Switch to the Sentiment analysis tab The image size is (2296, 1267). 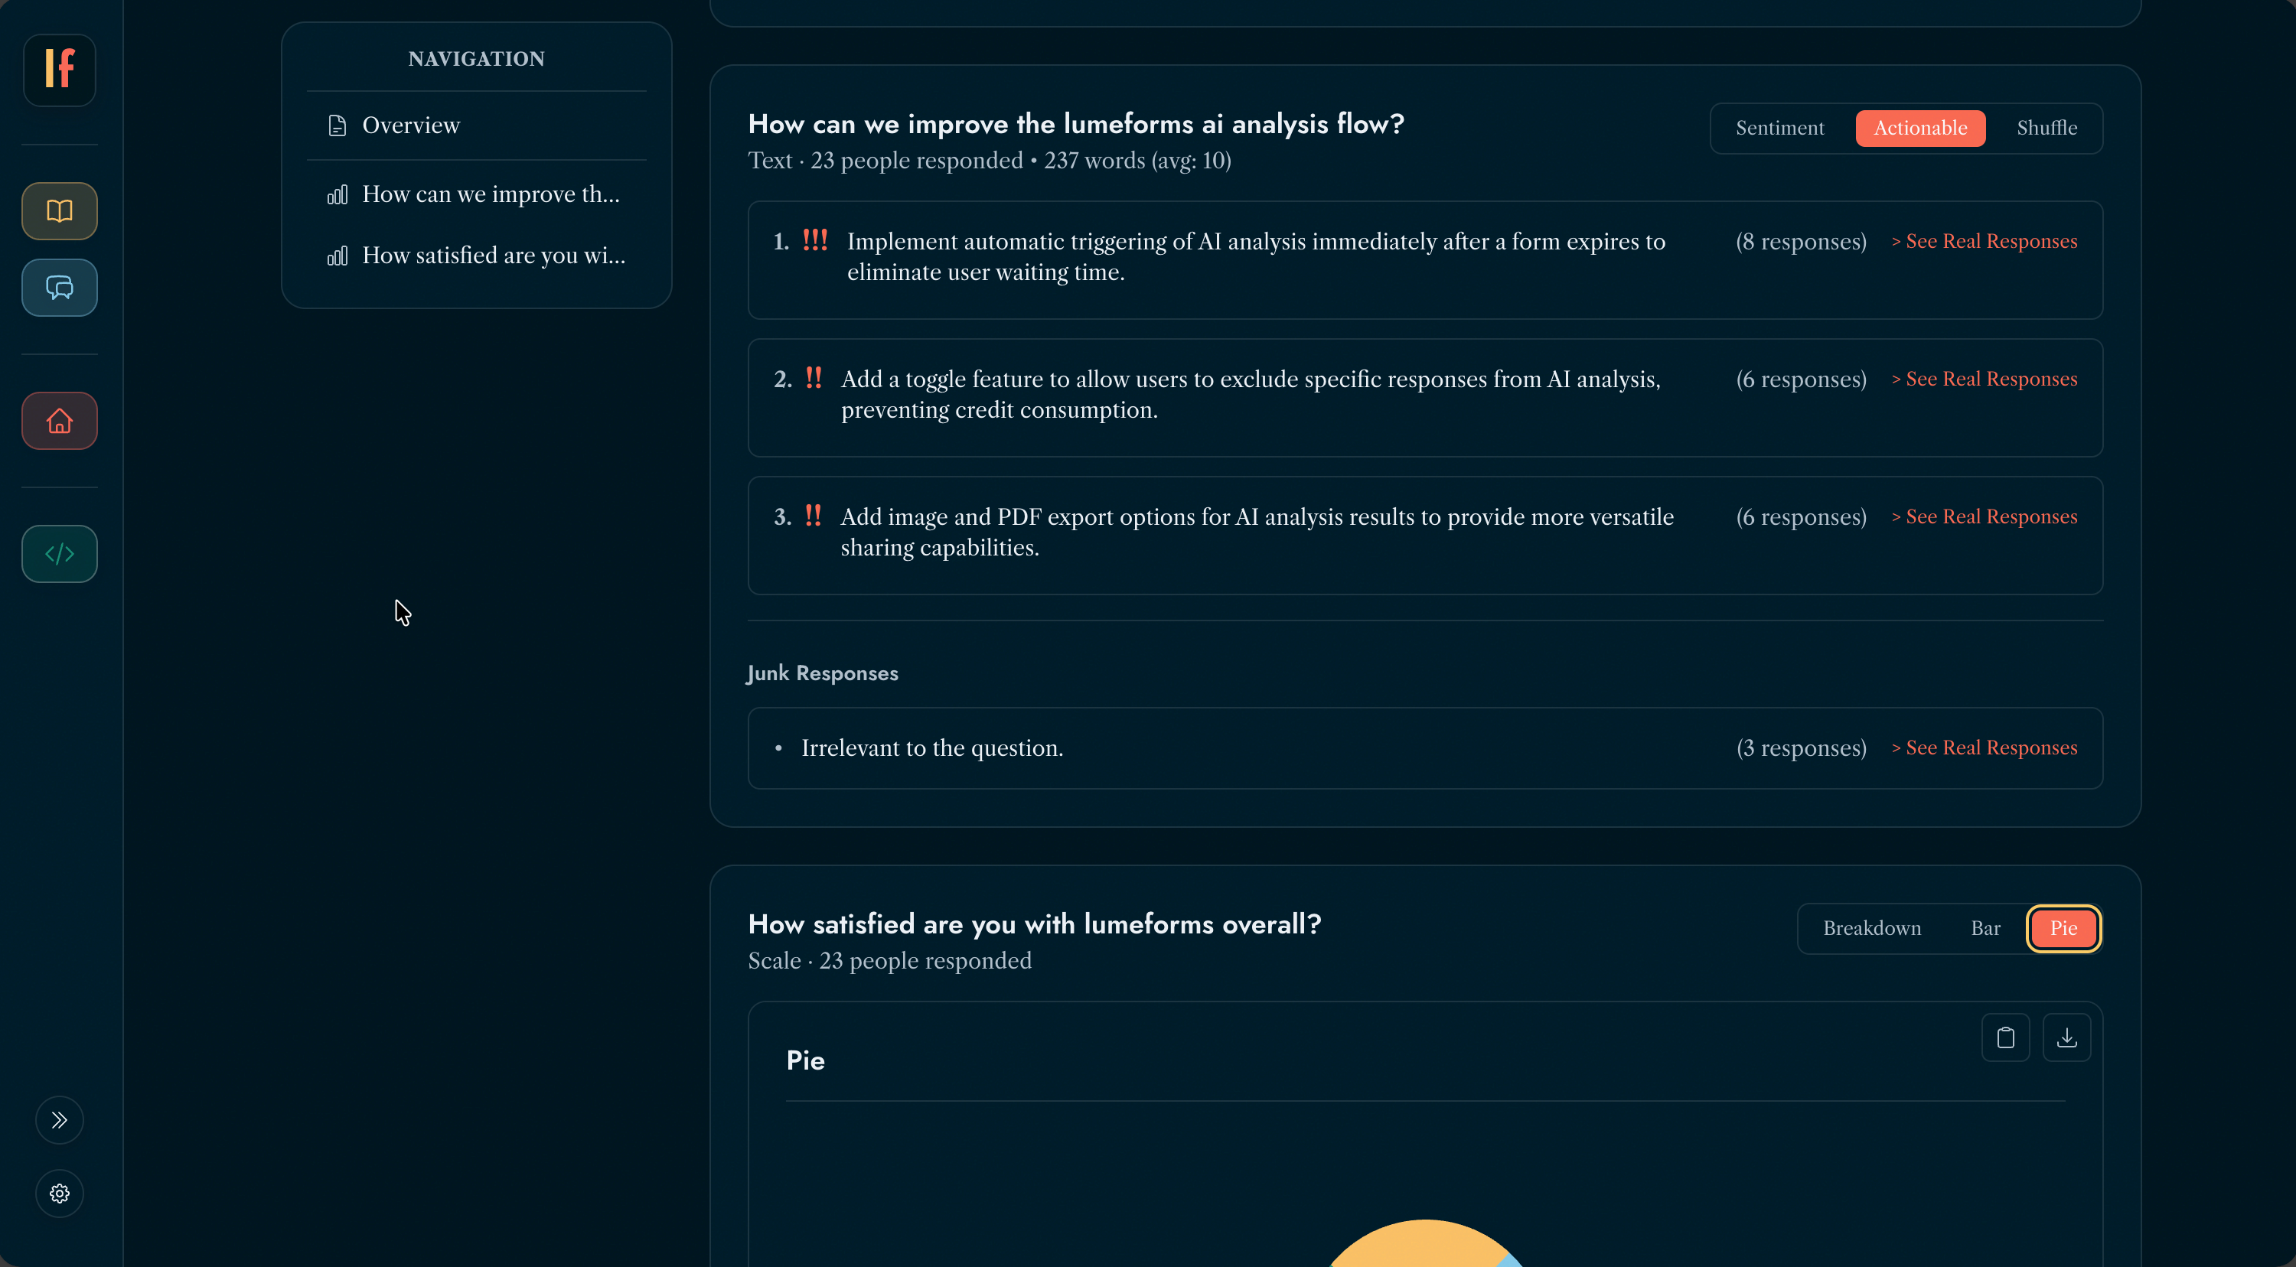(1780, 128)
